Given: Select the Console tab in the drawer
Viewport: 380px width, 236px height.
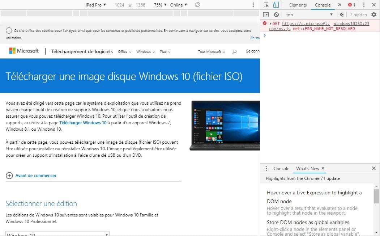Looking at the screenshot, I should (281, 169).
